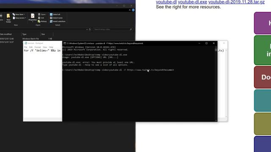The image size is (271, 152).
Task: Click green sidebar button on web page
Action: 263,50
